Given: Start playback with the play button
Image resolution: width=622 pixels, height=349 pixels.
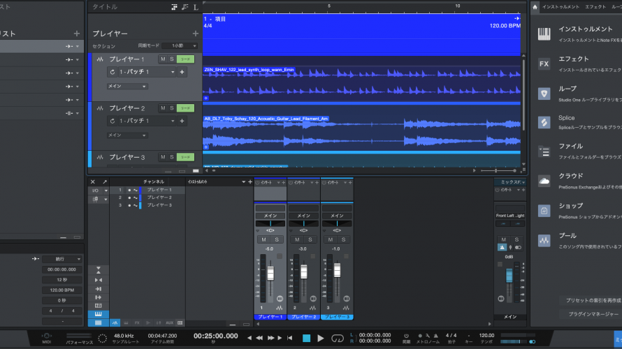Looking at the screenshot, I should (x=321, y=338).
